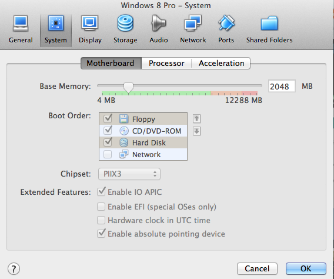This screenshot has height=279, width=334.
Task: Open the Chipset PIIX3 dropdown
Action: coord(129,174)
